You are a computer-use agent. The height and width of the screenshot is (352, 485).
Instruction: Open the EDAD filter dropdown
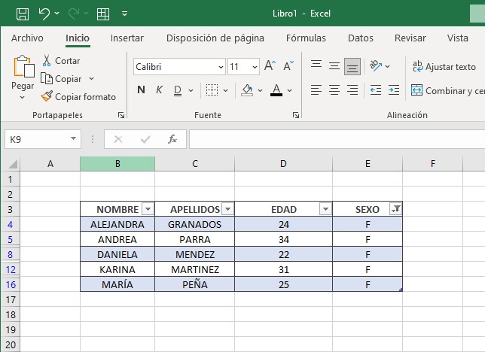[325, 209]
